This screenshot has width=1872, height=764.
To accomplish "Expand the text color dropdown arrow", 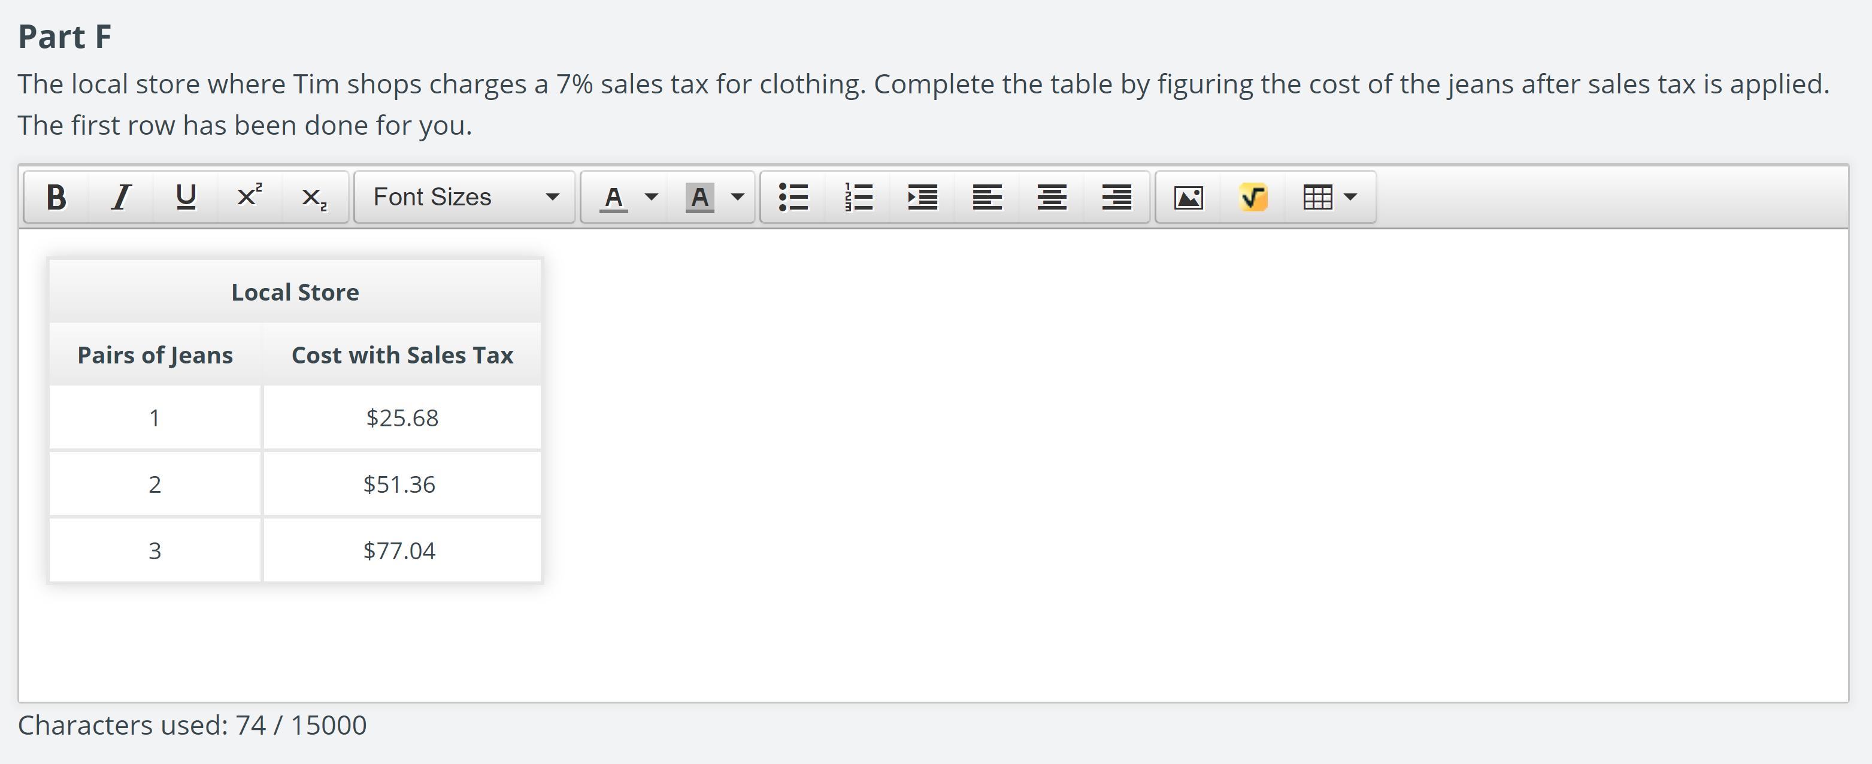I will pyautogui.click(x=652, y=197).
